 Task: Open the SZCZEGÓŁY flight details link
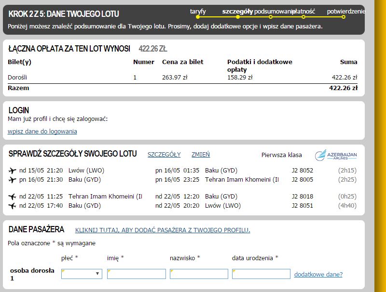164,155
